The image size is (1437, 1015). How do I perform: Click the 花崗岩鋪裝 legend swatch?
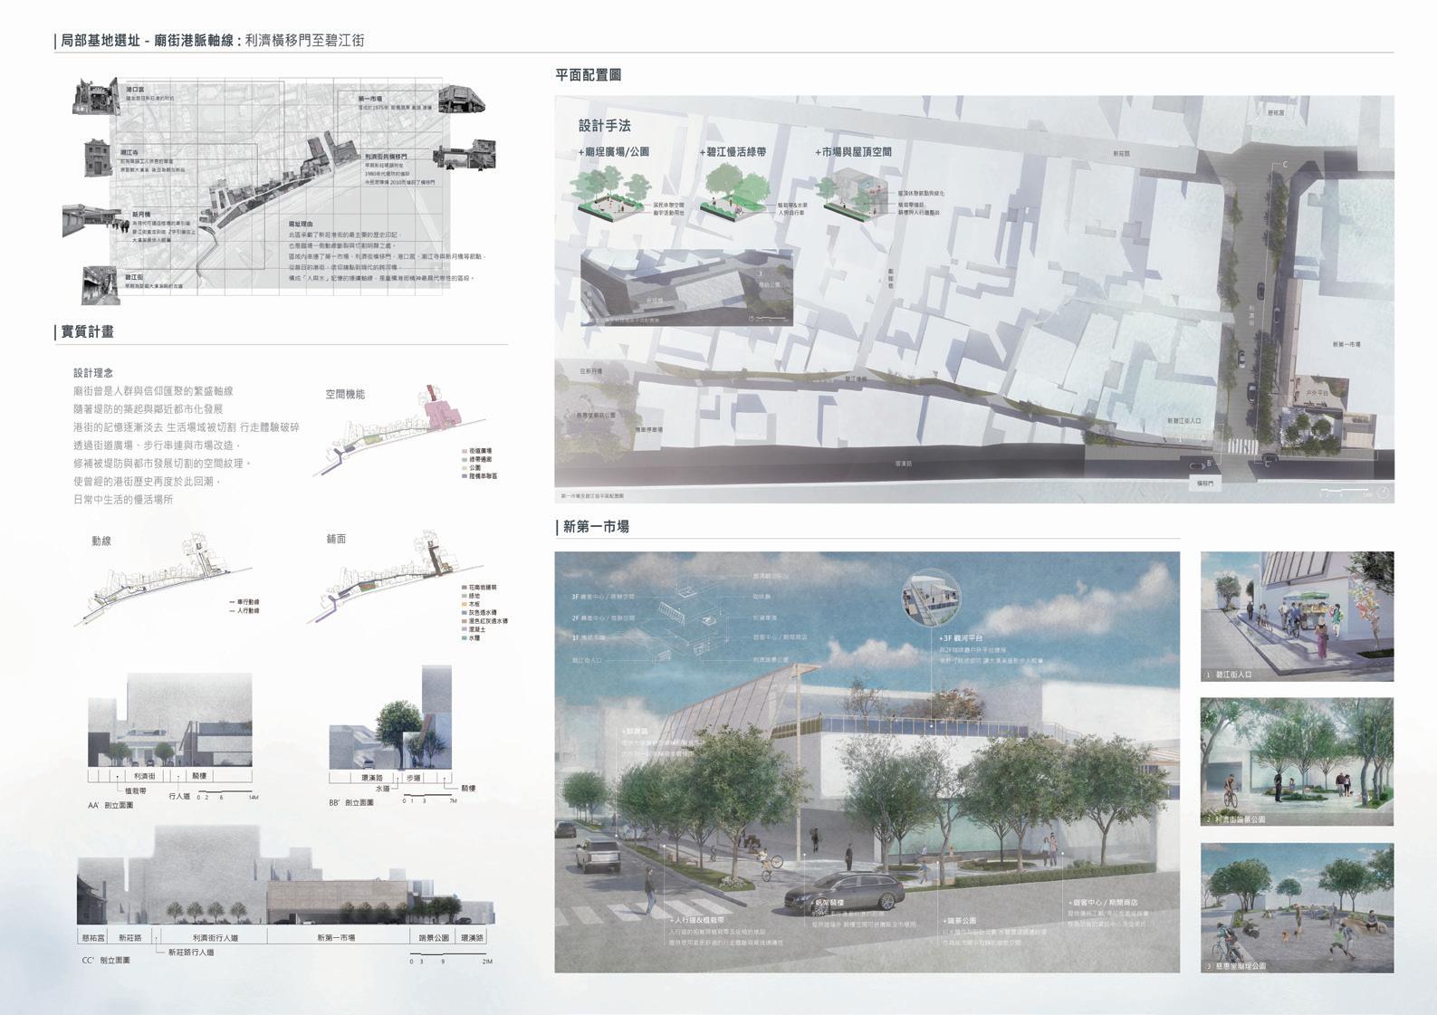click(x=464, y=588)
